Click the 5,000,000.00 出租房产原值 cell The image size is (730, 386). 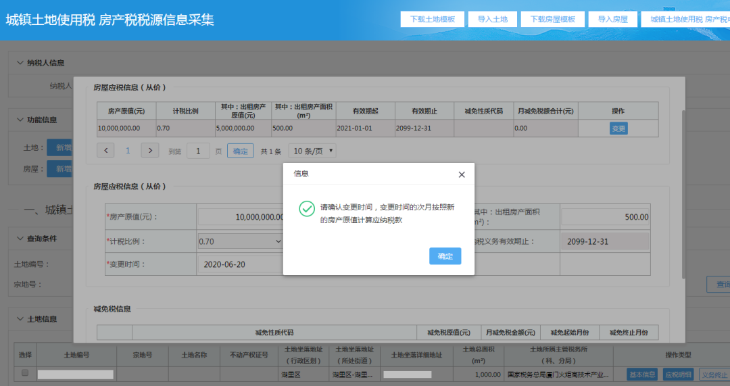click(243, 128)
